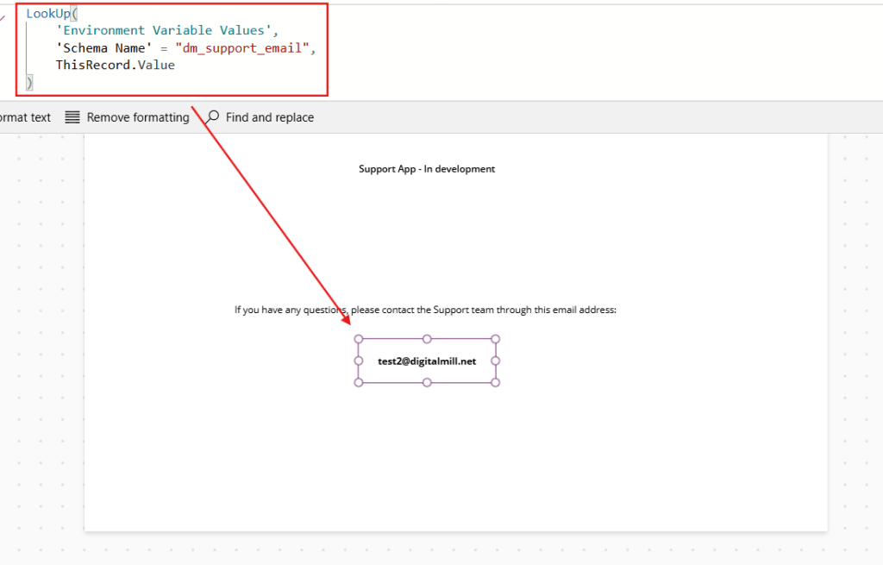Click the highlighted closing parenthesis in the formula
Image resolution: width=883 pixels, height=565 pixels.
point(30,81)
